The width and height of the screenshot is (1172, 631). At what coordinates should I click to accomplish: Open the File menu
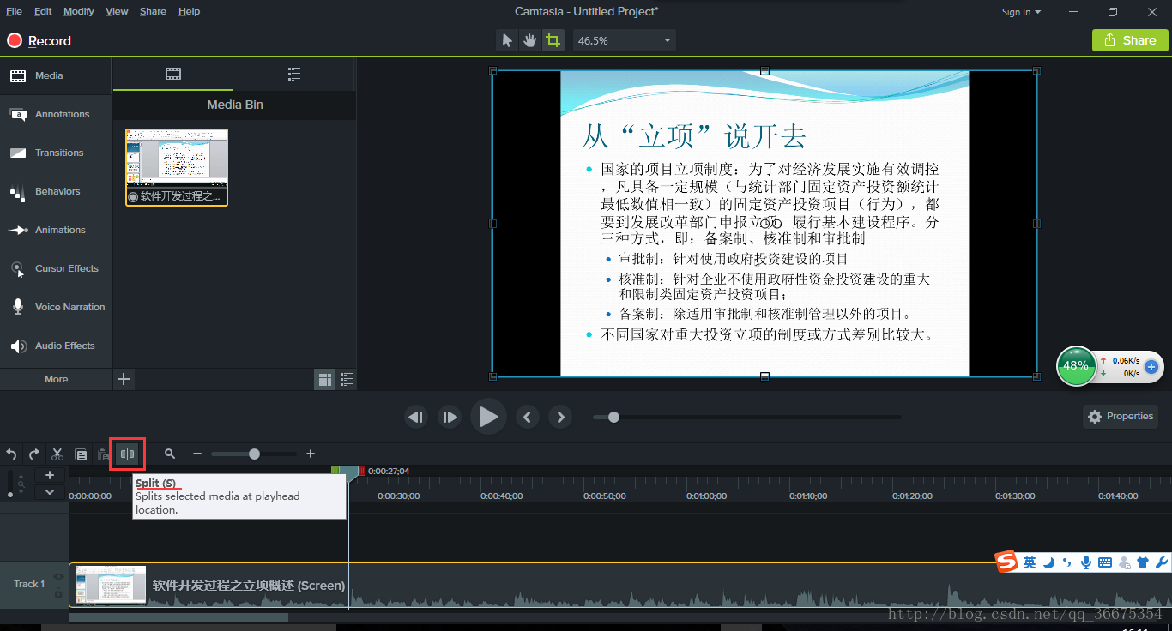(x=15, y=11)
